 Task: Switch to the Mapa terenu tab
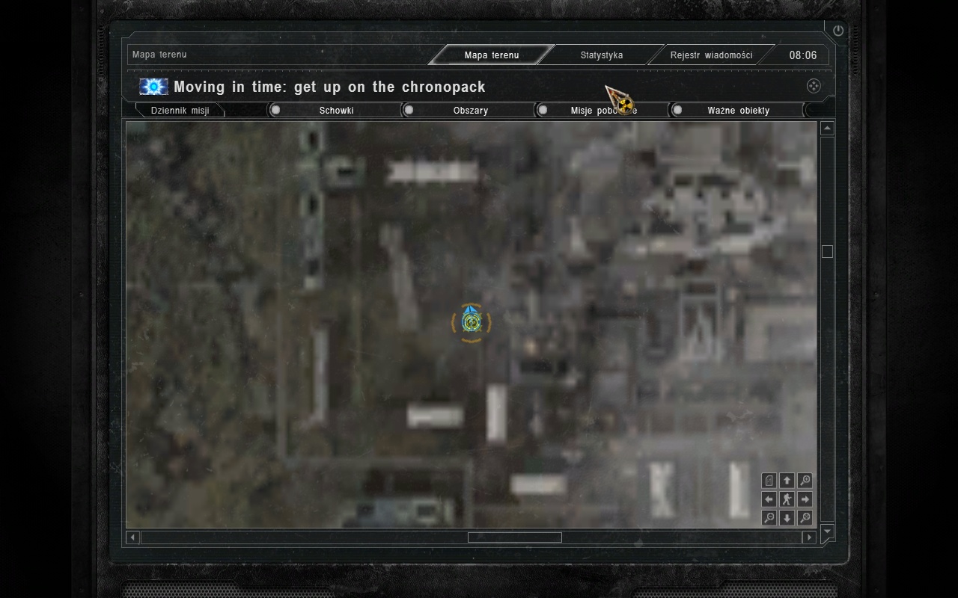coord(492,55)
